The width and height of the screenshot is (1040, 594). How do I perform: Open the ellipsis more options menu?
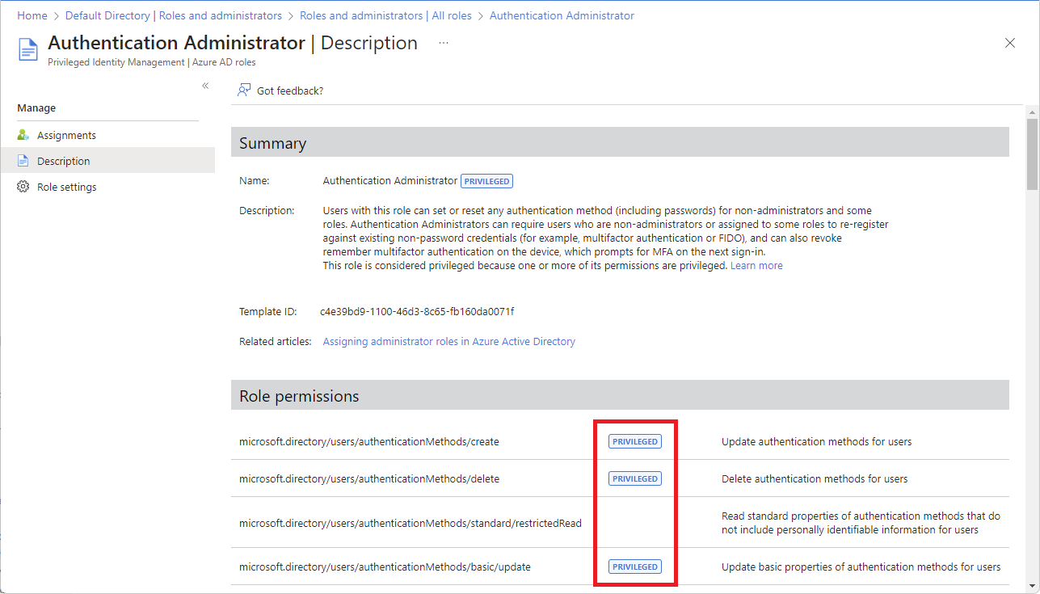point(443,43)
